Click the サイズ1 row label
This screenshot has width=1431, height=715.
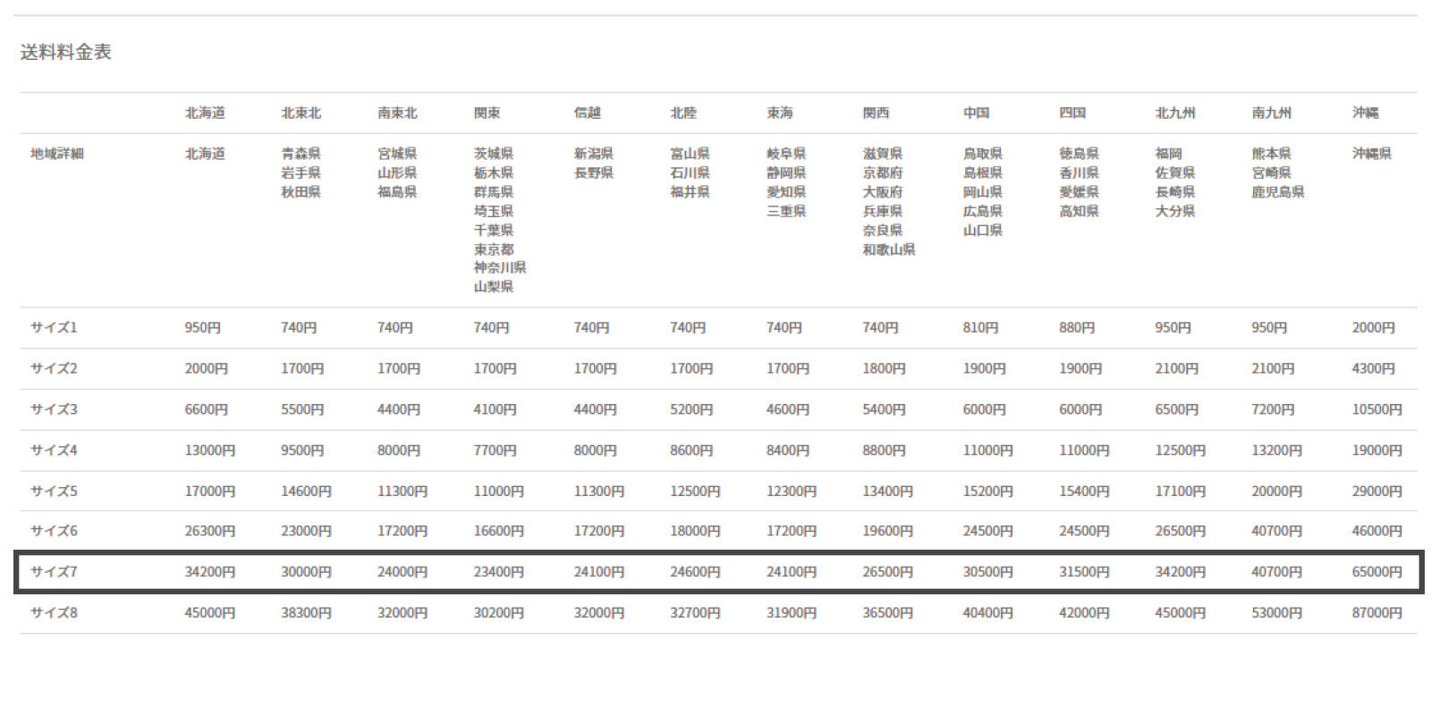point(54,327)
